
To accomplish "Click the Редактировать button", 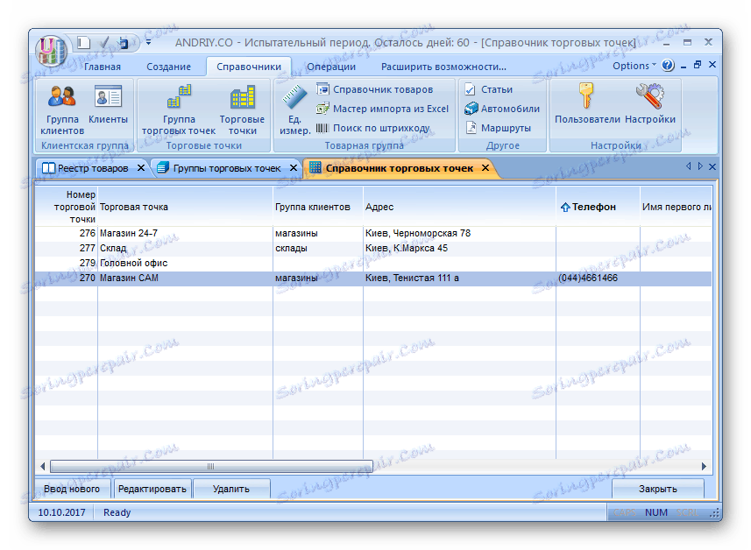I will [x=152, y=489].
